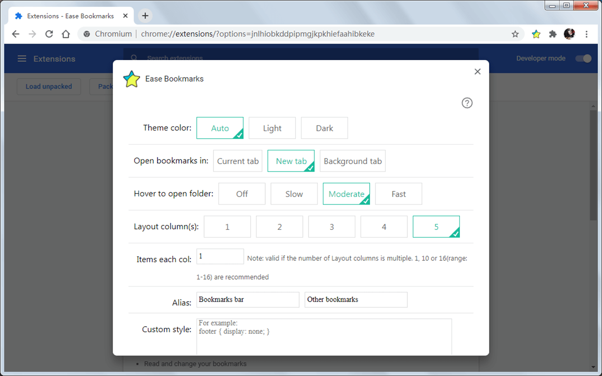
Task: Reload the current page
Action: [49, 34]
